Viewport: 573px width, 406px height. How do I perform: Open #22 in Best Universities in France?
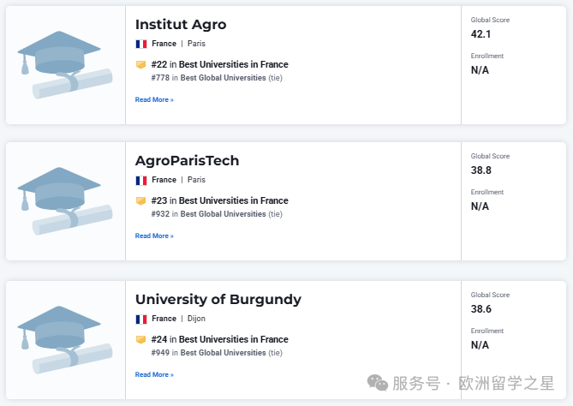click(x=219, y=65)
